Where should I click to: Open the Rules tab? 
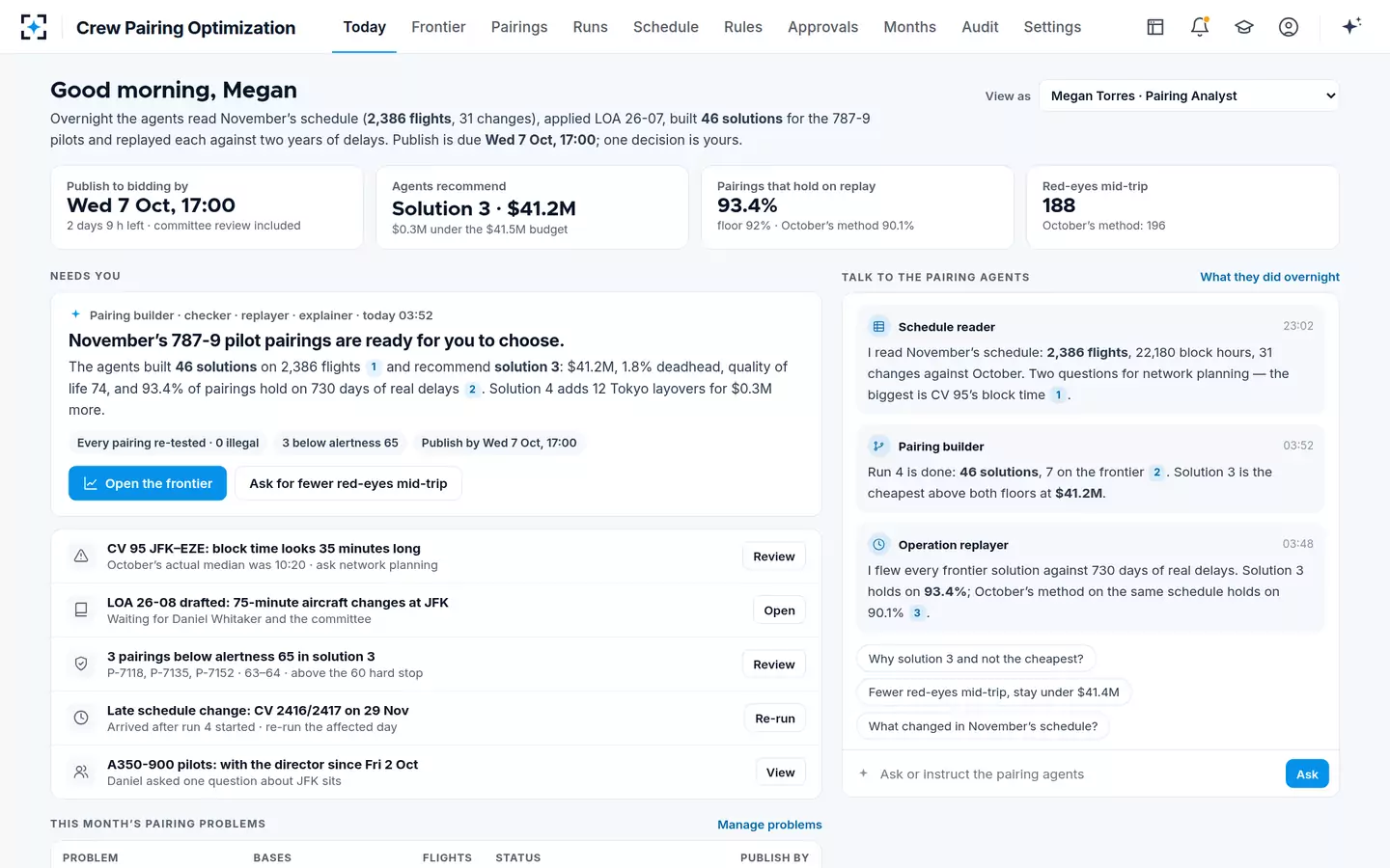tap(743, 27)
